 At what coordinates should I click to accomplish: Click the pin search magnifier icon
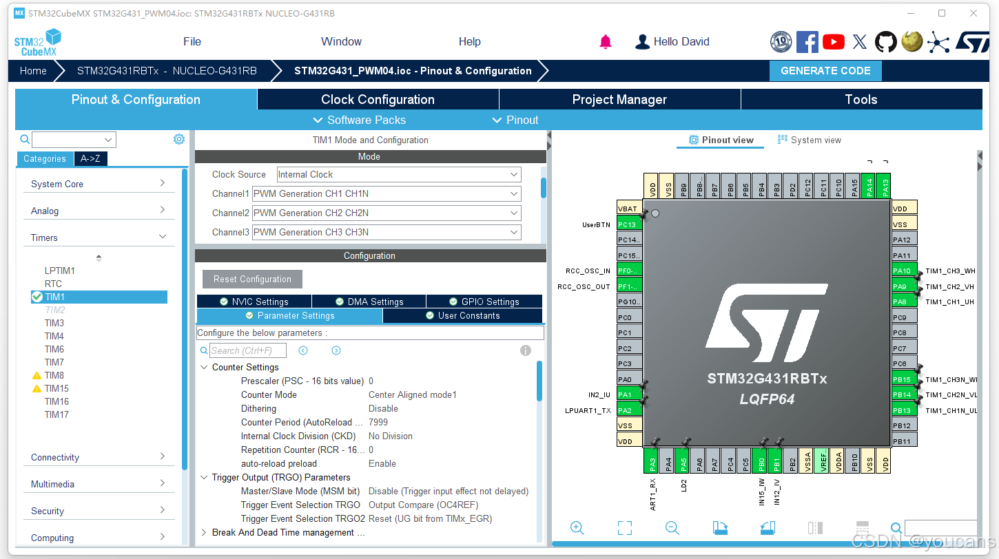(x=896, y=529)
